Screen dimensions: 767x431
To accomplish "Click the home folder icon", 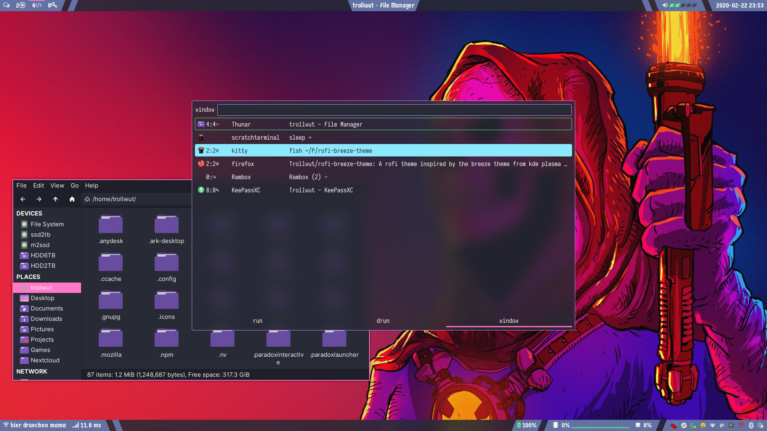I will click(x=72, y=199).
